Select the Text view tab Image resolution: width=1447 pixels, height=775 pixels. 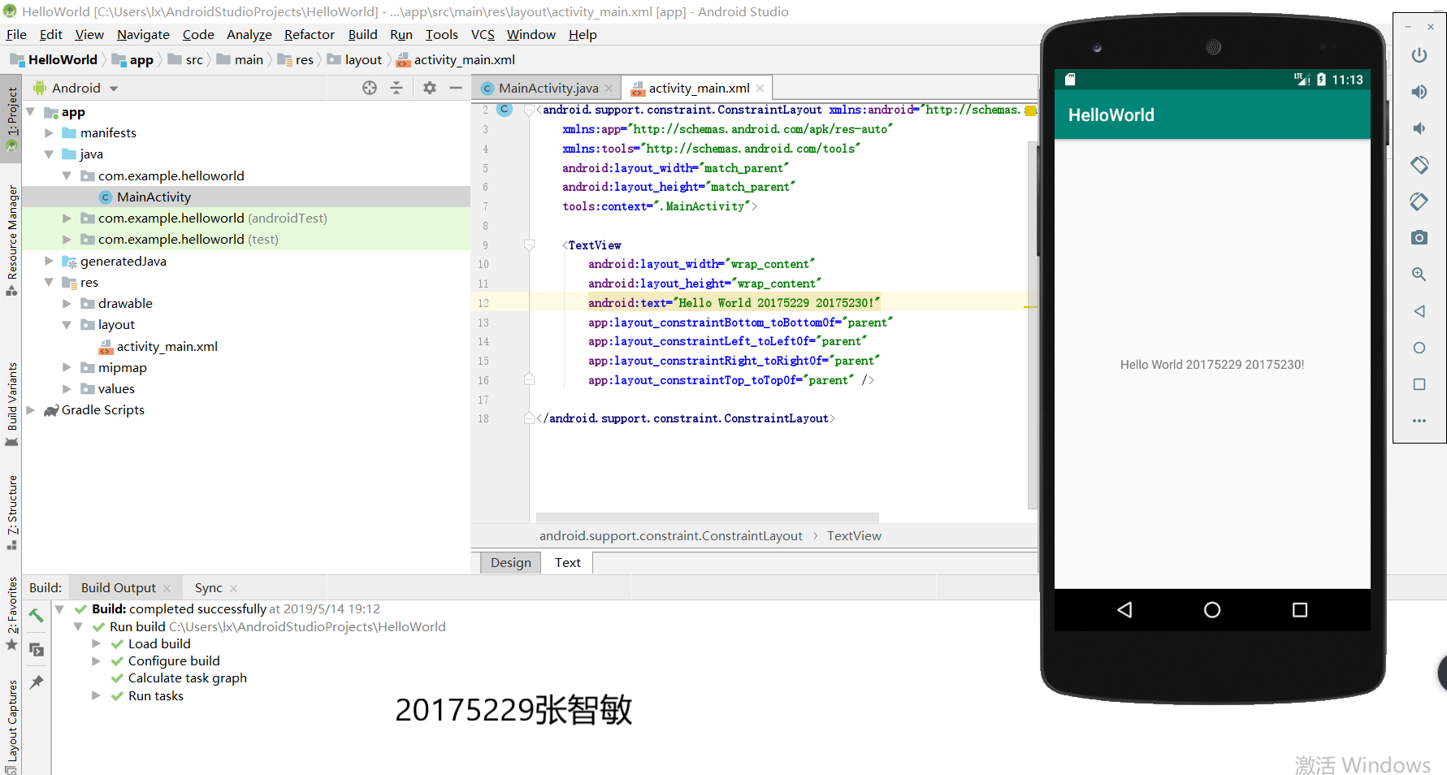(568, 563)
